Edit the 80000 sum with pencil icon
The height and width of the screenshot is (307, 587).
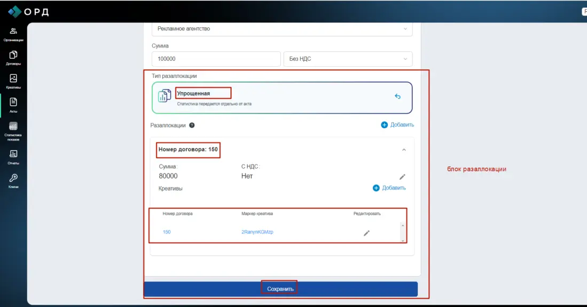(x=402, y=177)
